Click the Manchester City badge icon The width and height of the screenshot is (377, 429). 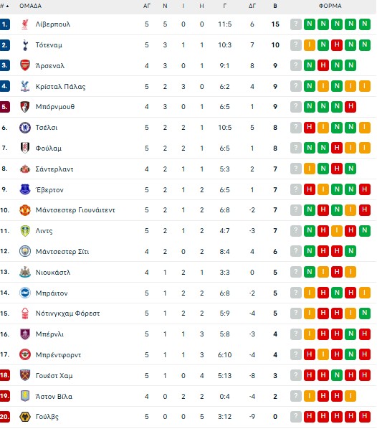25,251
